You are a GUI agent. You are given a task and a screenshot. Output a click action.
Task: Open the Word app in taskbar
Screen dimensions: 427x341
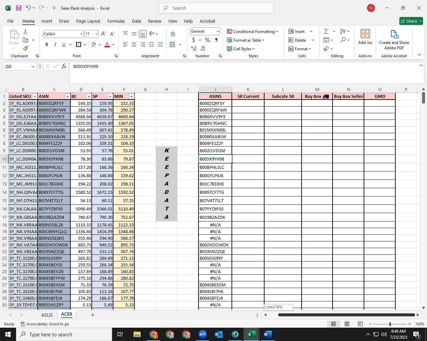[x=268, y=334]
